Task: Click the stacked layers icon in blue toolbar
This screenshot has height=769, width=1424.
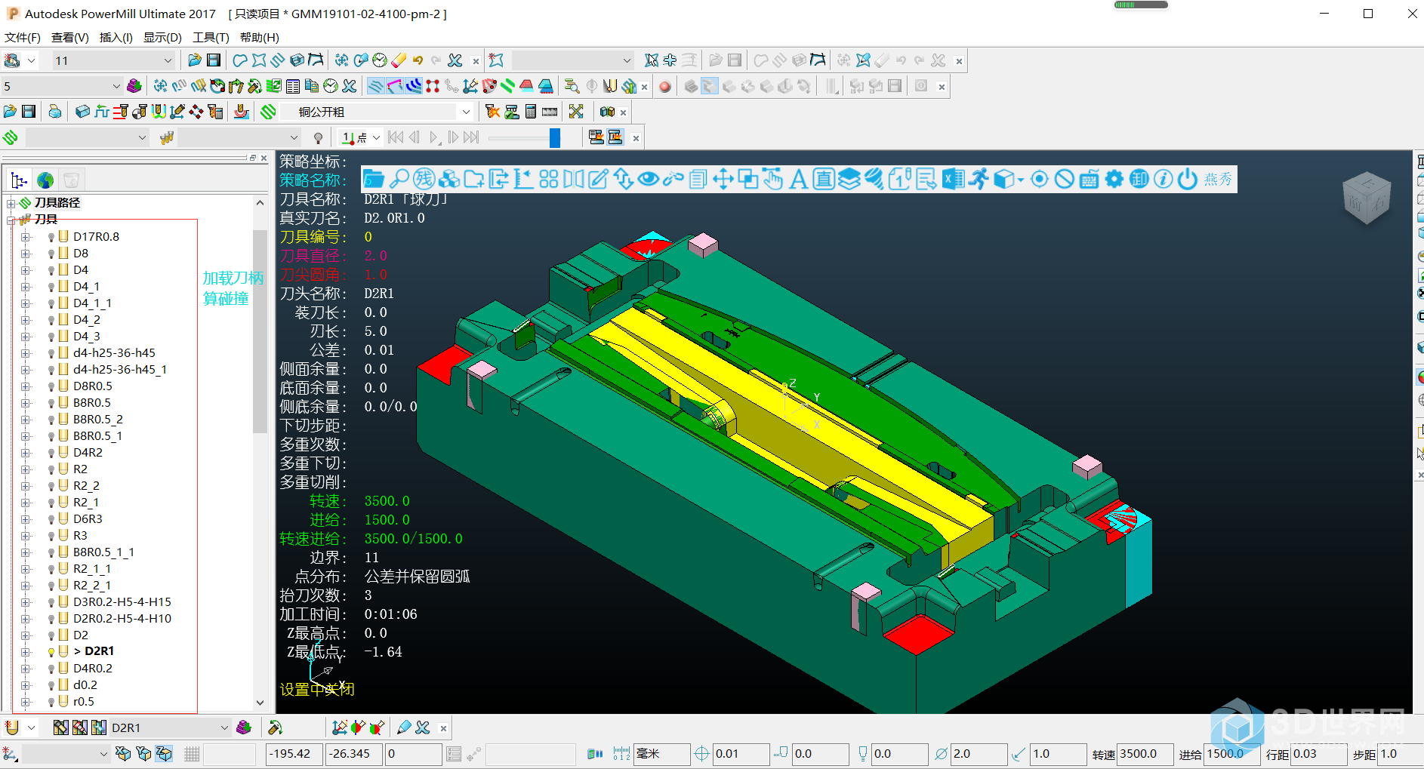Action: [x=849, y=179]
